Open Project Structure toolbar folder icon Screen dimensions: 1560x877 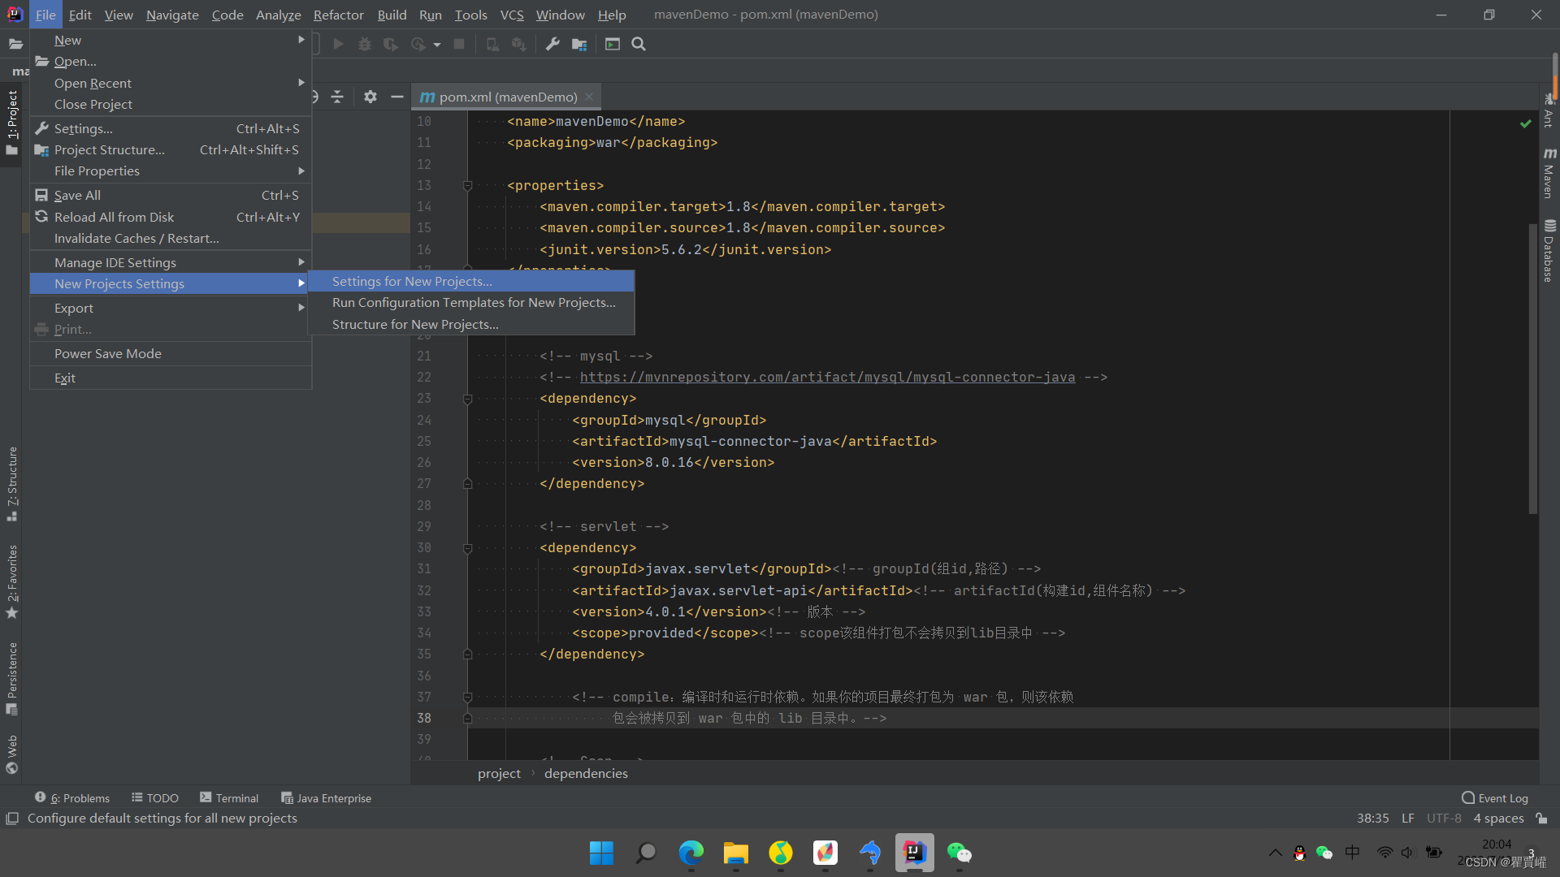tap(579, 45)
